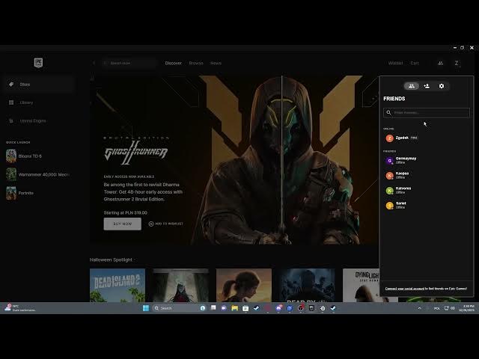
Task: Open the Dying Light thumbnail
Action: (x=361, y=286)
